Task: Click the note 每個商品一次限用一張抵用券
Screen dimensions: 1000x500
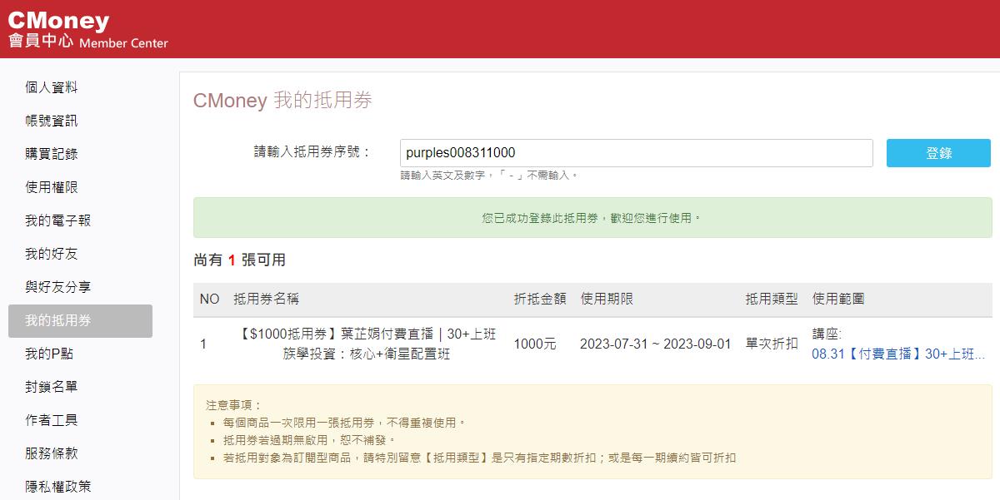Action: (344, 423)
